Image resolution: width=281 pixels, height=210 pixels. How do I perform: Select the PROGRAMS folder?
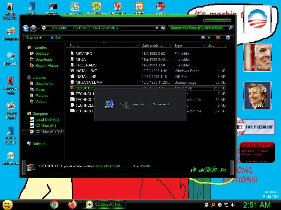[86, 65]
